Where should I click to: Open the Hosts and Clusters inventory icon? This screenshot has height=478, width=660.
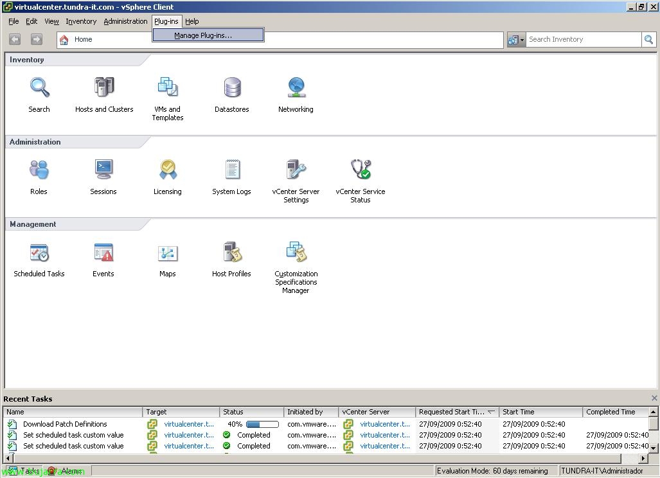pos(103,88)
